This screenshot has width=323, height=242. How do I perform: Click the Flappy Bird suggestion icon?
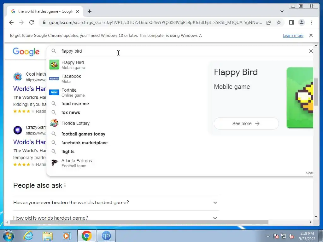click(x=54, y=65)
